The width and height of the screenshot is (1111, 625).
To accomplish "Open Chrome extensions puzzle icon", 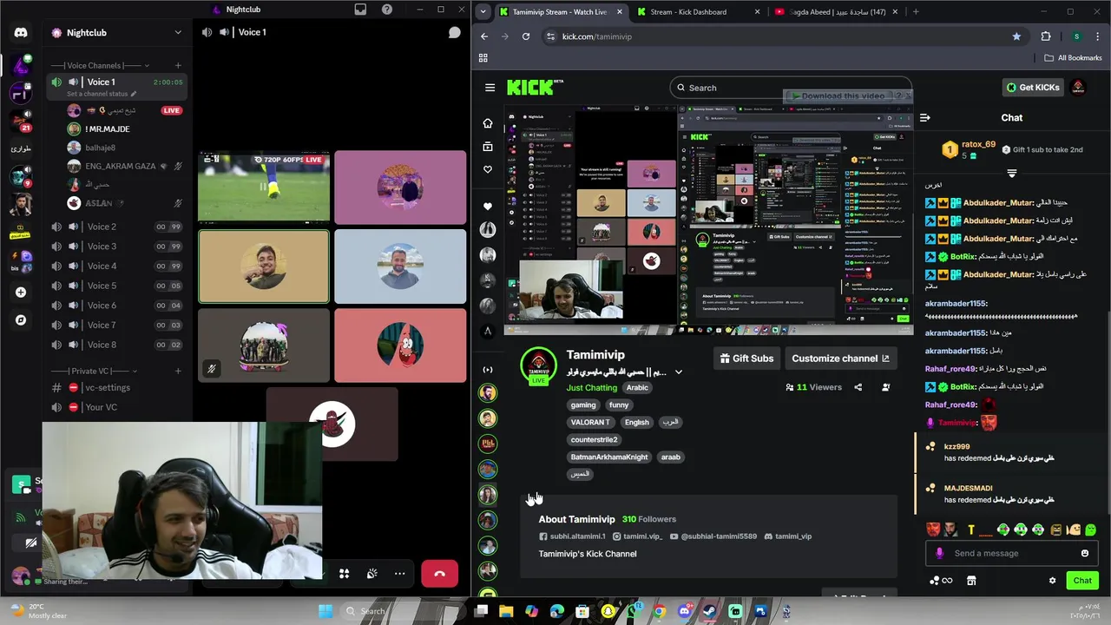I will pos(1046,36).
